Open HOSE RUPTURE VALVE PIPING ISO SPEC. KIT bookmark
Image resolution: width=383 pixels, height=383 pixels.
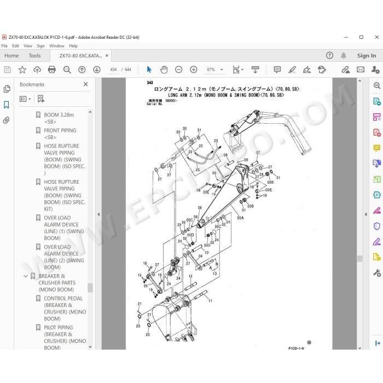[x=64, y=195]
